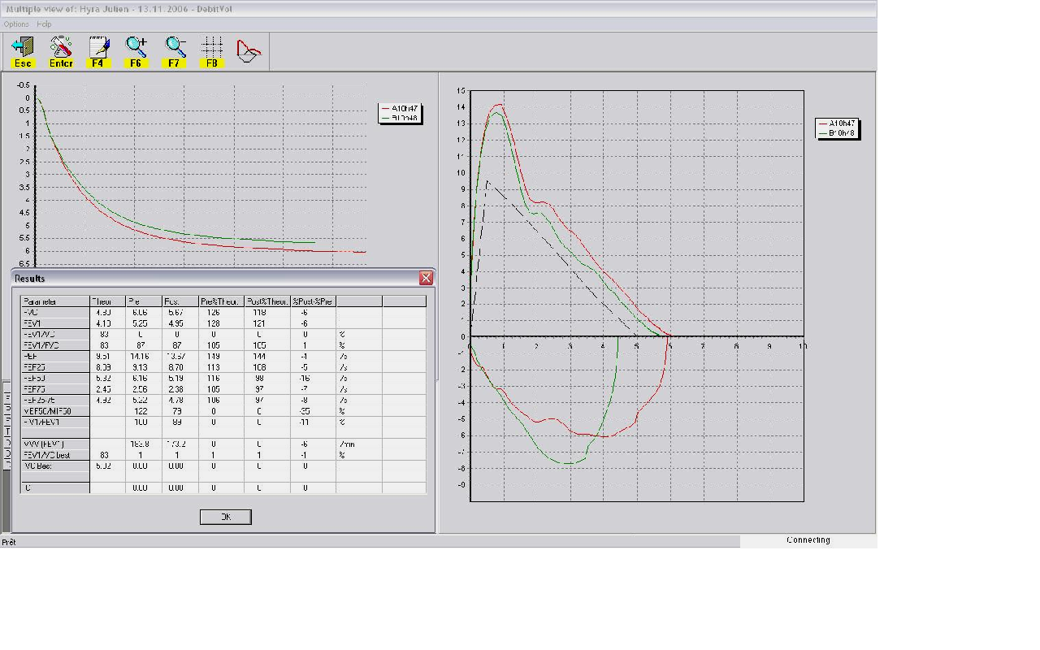Select the FVC parameter row label

[x=55, y=312]
